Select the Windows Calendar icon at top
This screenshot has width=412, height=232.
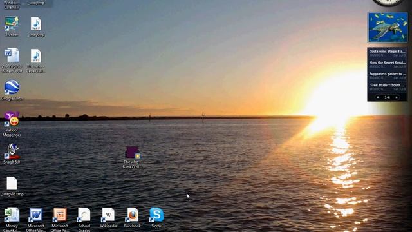12,5
